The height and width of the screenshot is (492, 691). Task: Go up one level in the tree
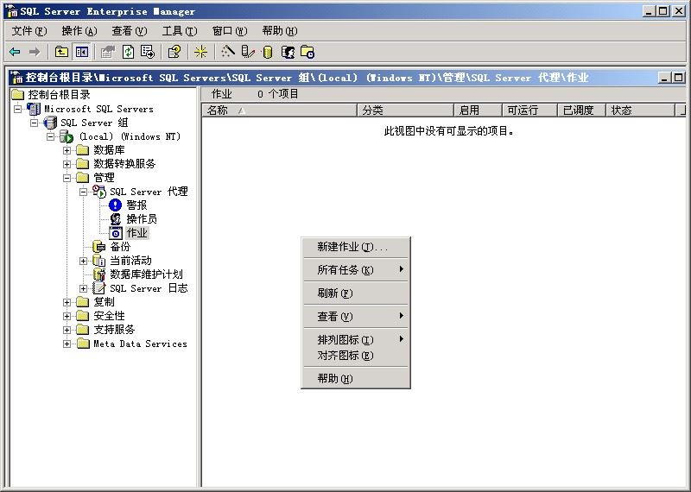click(x=61, y=52)
